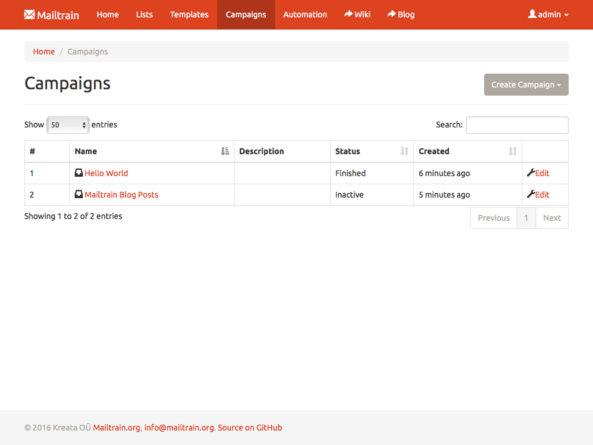Viewport: 593px width, 445px height.
Task: Click the Source on GitHub footer link
Action: [250, 428]
